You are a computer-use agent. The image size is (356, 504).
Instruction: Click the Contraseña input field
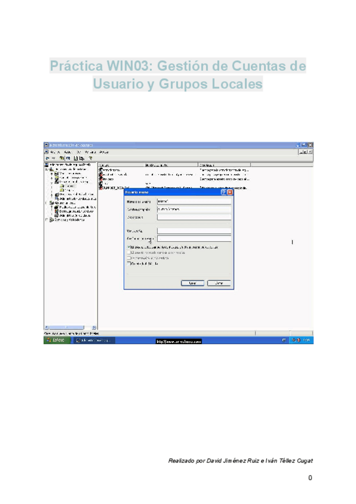pos(194,231)
